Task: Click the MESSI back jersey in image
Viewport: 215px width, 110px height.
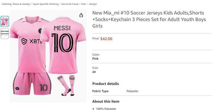Action: (63, 45)
